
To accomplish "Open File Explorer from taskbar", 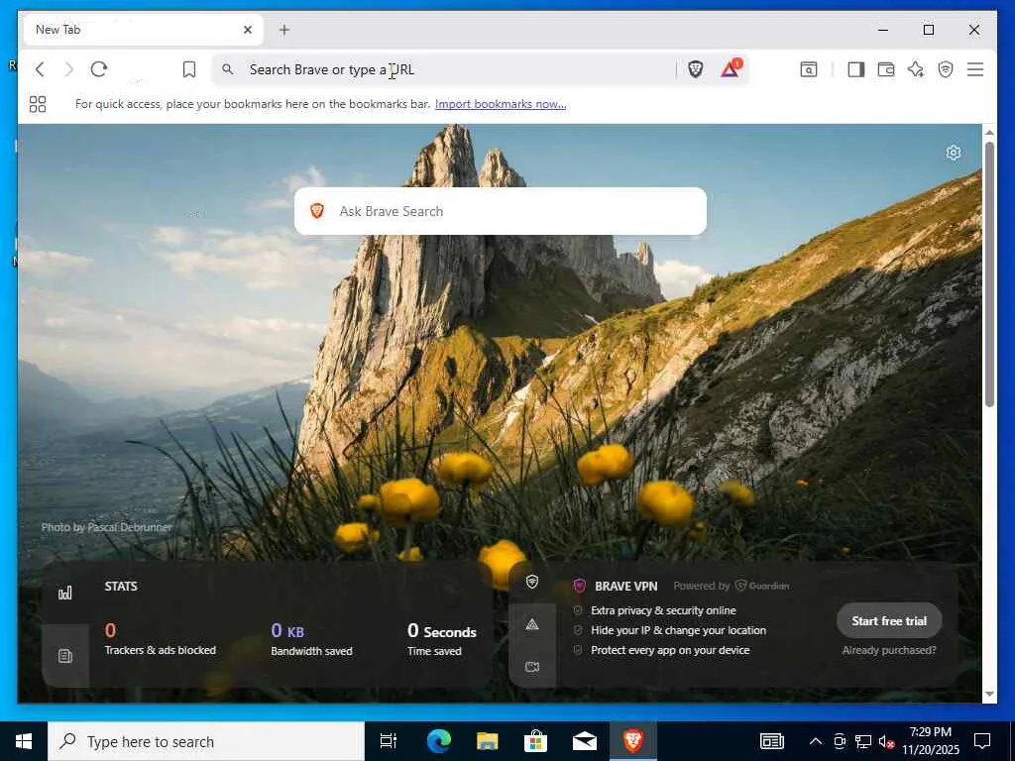I will (487, 741).
